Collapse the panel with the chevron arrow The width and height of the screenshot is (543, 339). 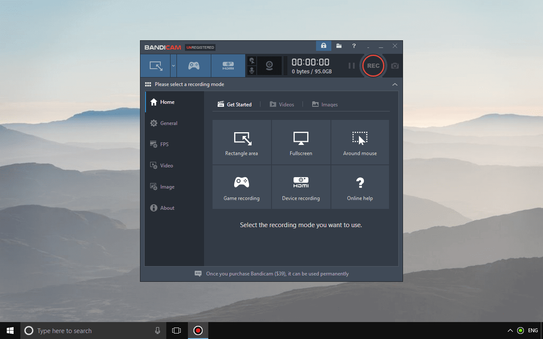(395, 84)
